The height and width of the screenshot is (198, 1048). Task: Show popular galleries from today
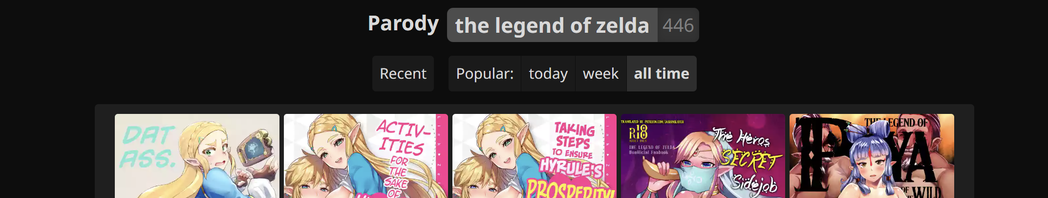tap(548, 73)
